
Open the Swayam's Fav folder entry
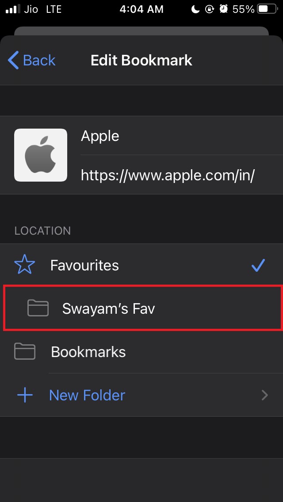tap(108, 308)
